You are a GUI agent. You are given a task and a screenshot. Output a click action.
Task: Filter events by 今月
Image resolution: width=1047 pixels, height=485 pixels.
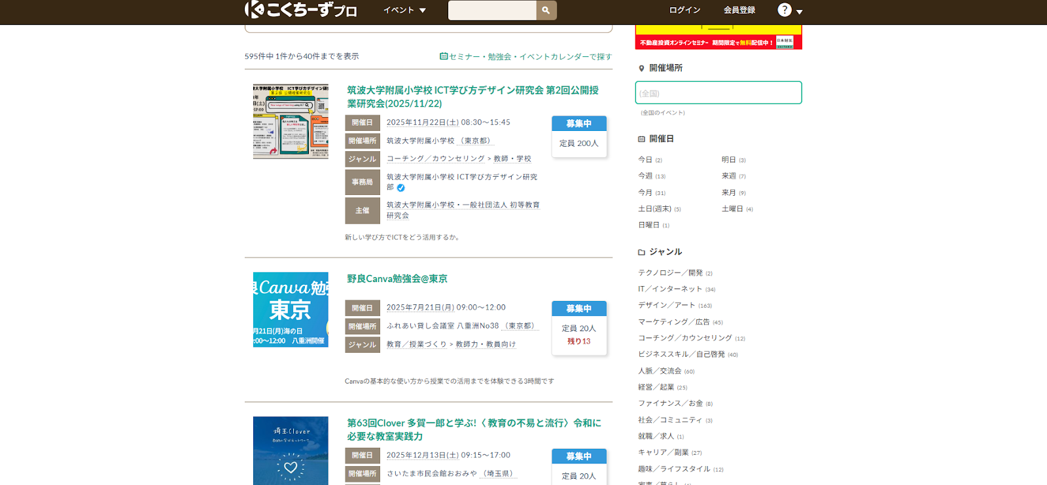click(x=645, y=192)
